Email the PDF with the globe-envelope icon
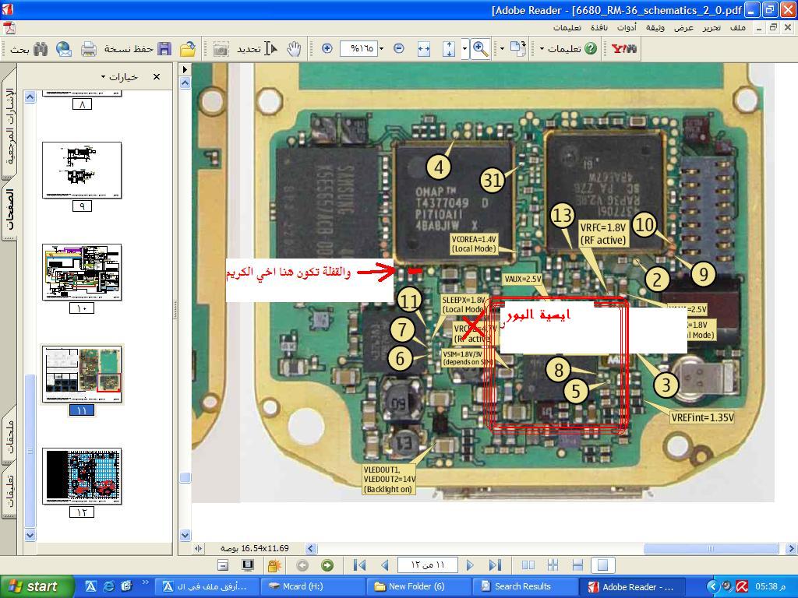Viewport: 798px width, 598px height. (x=64, y=49)
